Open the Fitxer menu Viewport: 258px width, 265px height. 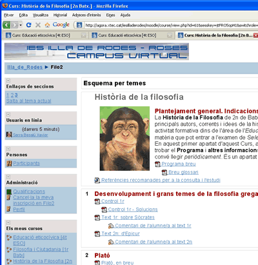tap(8, 15)
